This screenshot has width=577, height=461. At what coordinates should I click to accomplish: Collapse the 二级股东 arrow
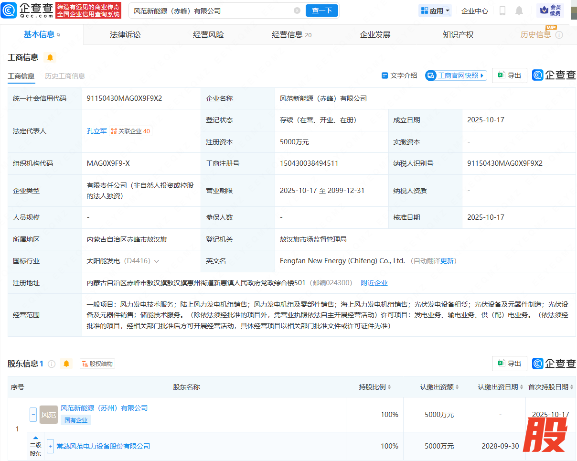tap(35, 438)
